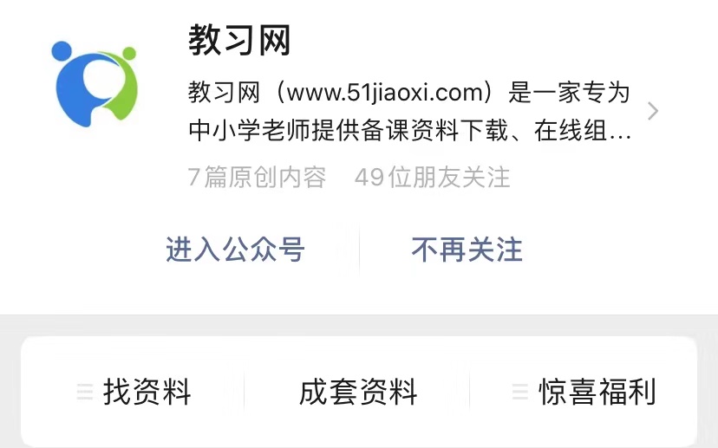
Task: Open the 找资料 menu
Action: [x=134, y=392]
